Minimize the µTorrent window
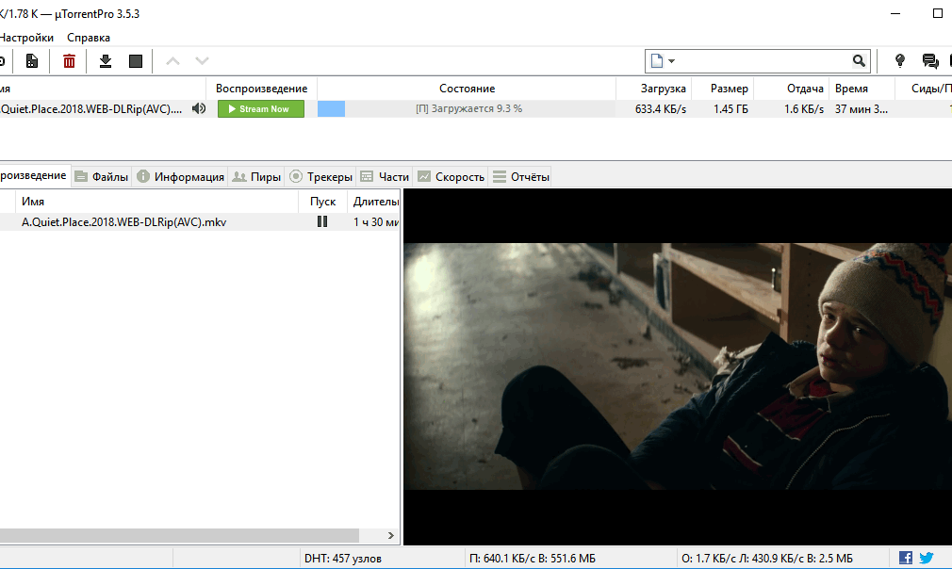The height and width of the screenshot is (569, 952). click(895, 13)
